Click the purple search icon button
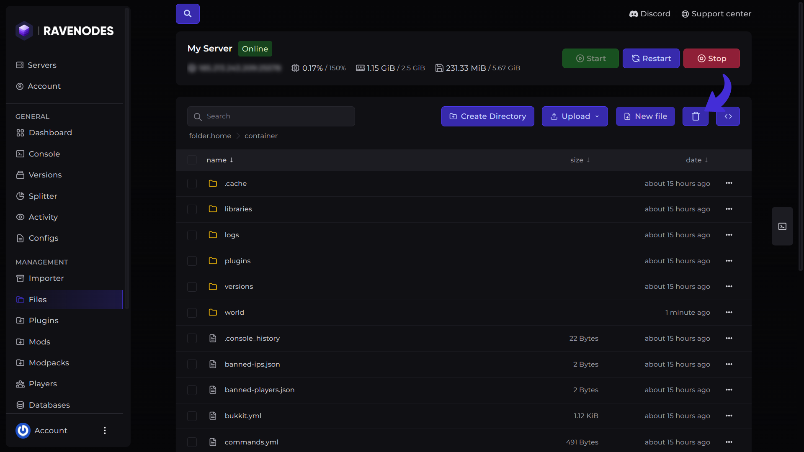The image size is (804, 452). coord(188,14)
